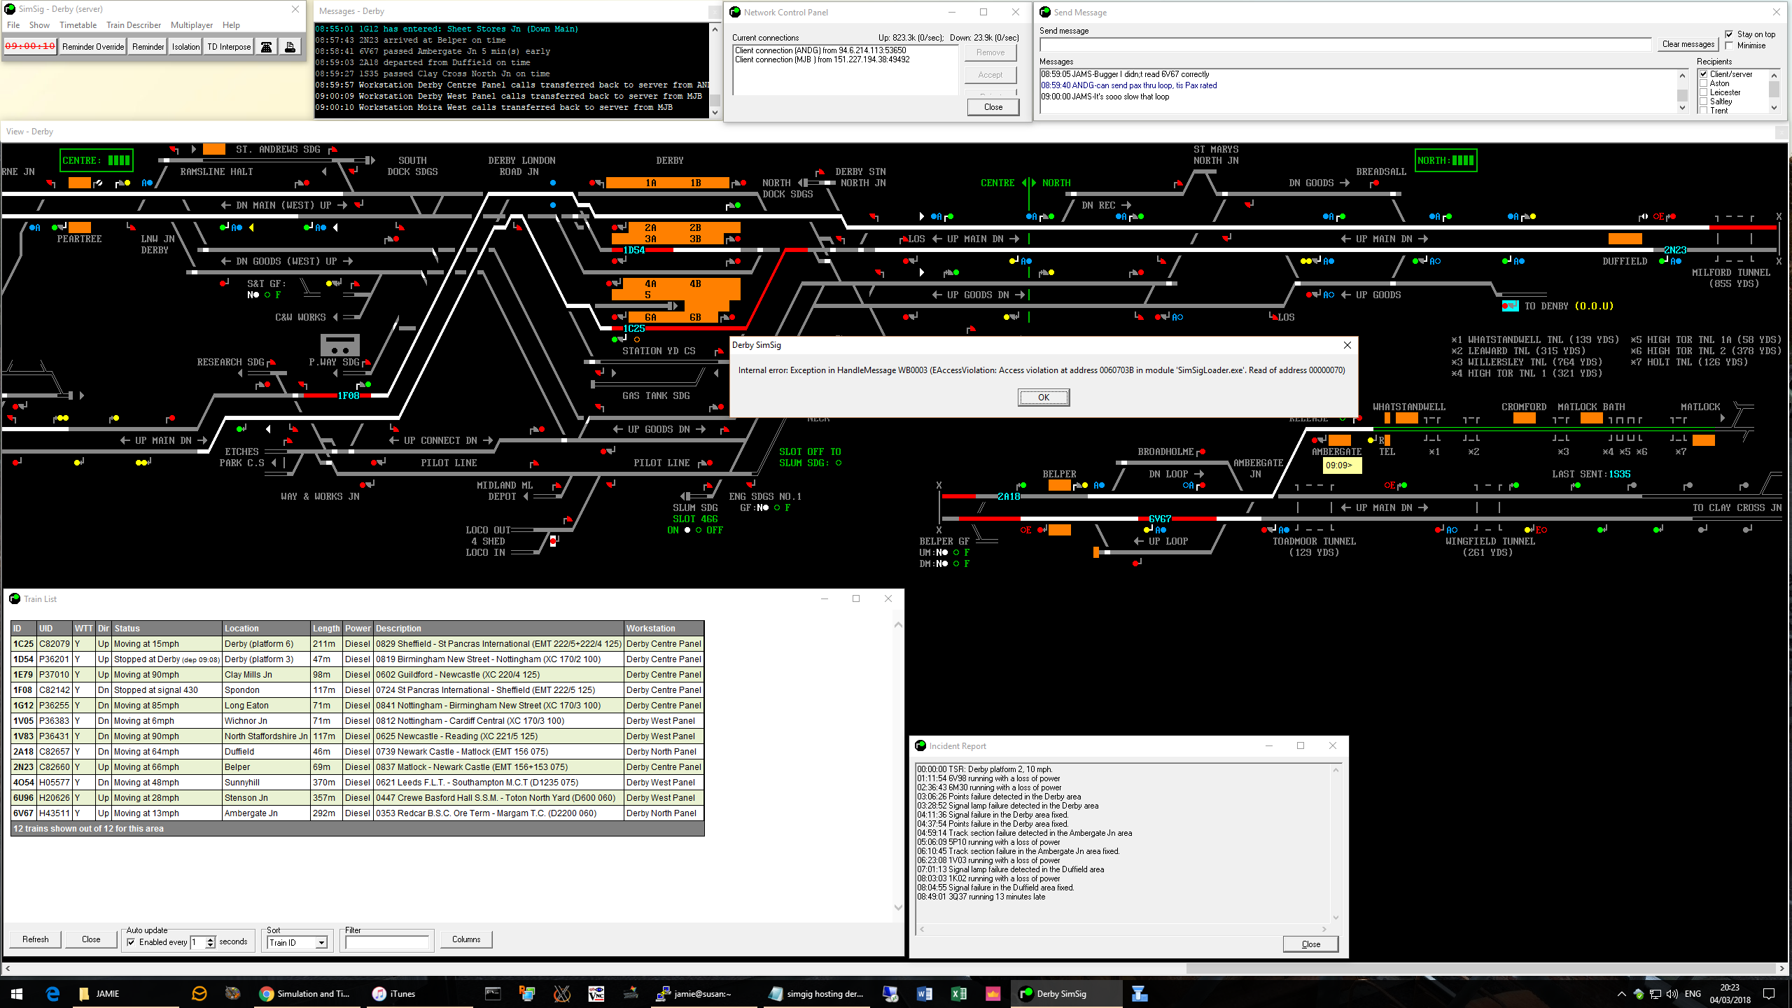Check the Aston recipient checkbox
Viewport: 1792px width, 1008px height.
pyautogui.click(x=1704, y=83)
